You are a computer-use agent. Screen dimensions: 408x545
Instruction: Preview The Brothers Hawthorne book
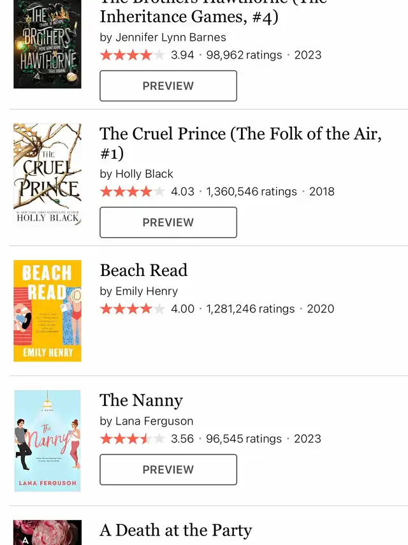pyautogui.click(x=168, y=86)
